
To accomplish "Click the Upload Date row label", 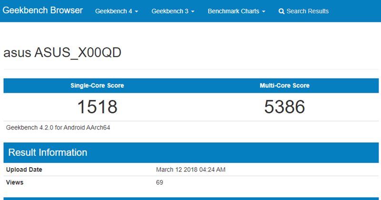I will [24, 170].
